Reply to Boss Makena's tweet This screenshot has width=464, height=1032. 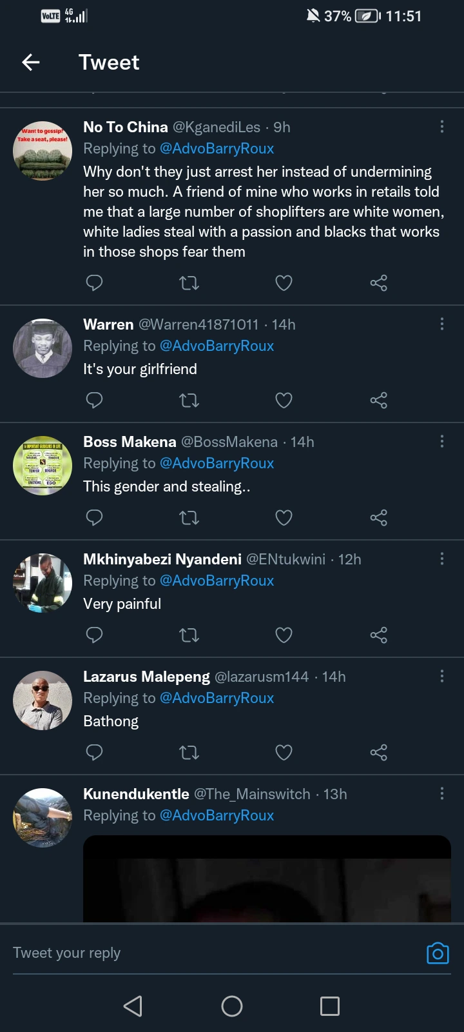[x=95, y=518]
